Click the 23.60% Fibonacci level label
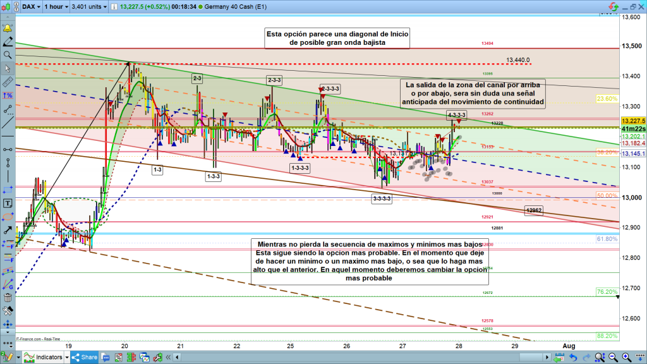The image size is (647, 364). point(607,99)
